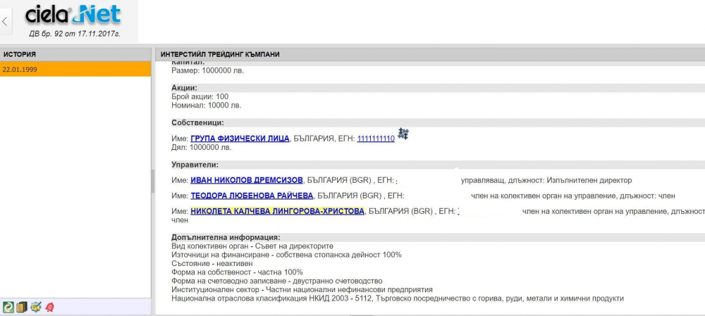Viewport: 705px width, 316px height.
Task: Open ТЕОДОРА ЛЮБЕНОВА РАЙЧЕВА link
Action: (x=252, y=196)
